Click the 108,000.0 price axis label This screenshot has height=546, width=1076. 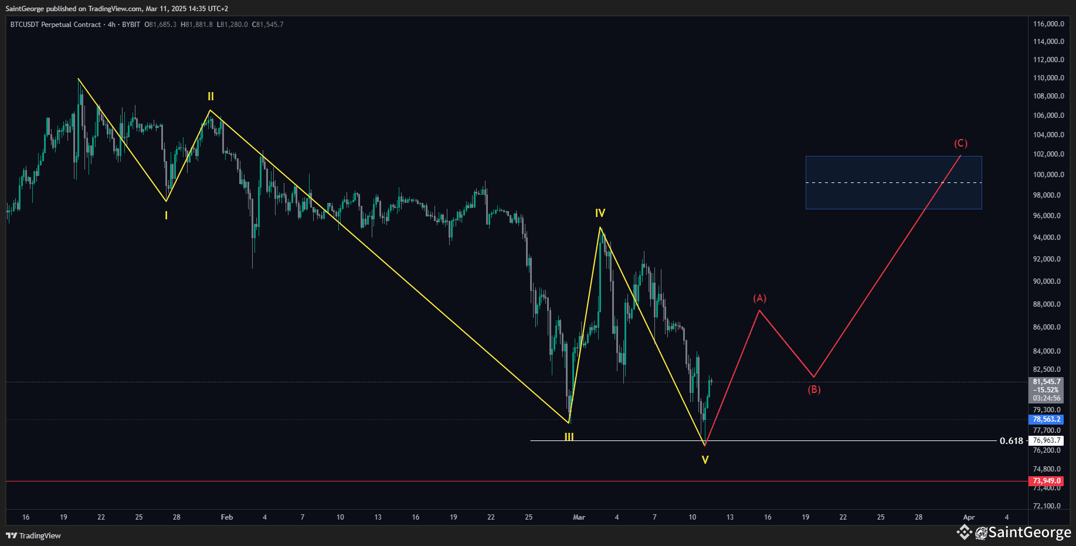point(1048,96)
